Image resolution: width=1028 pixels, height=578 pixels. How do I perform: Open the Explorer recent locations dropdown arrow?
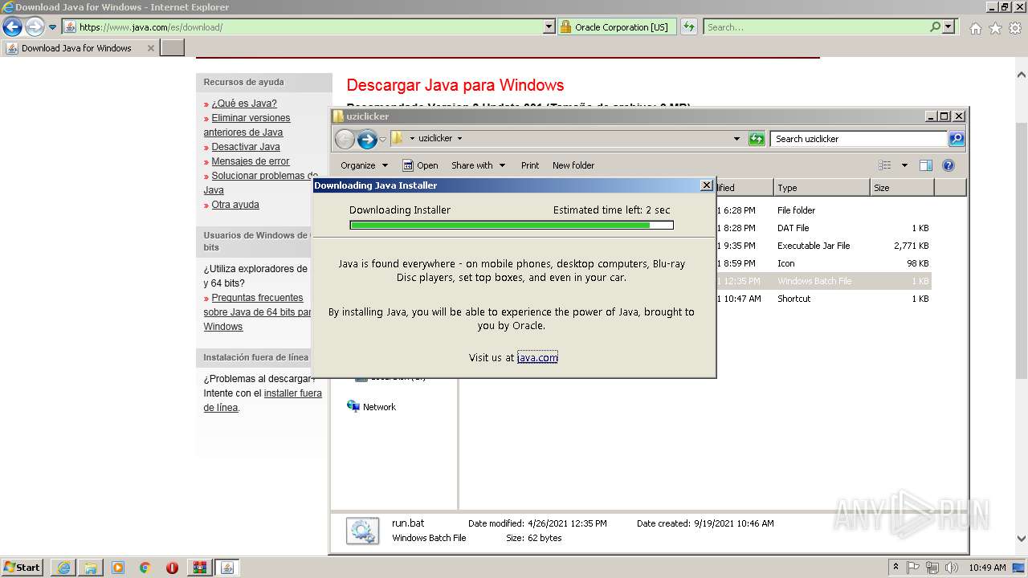click(x=383, y=139)
